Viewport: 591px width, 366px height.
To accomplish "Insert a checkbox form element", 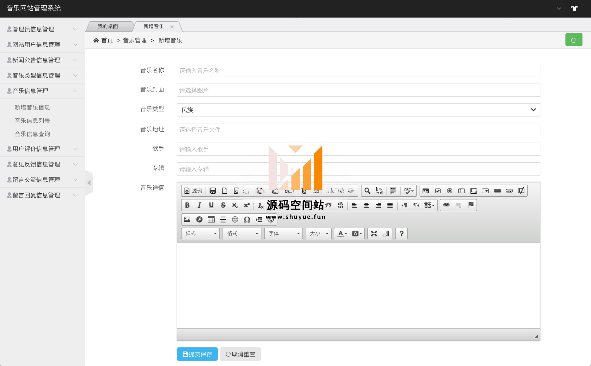I will [438, 191].
